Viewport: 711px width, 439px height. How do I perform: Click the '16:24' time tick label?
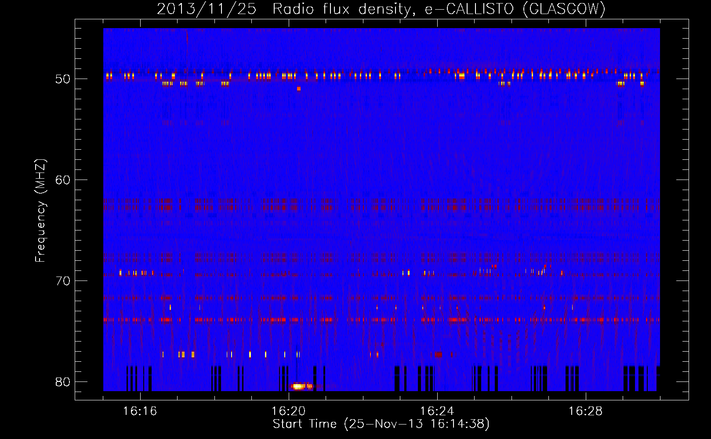pos(437,411)
